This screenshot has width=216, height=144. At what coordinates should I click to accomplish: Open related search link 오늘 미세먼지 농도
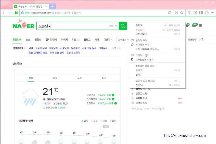point(38,53)
